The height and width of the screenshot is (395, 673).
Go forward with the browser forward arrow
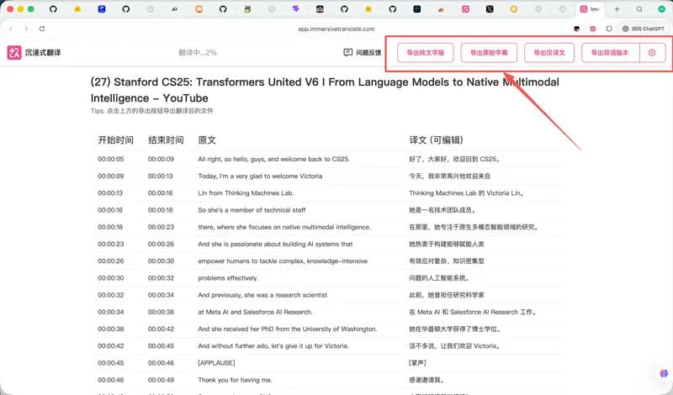click(26, 29)
